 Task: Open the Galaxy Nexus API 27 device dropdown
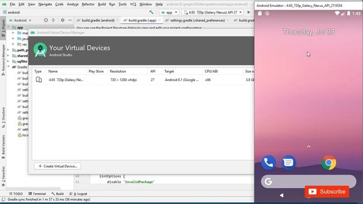[x=213, y=12]
